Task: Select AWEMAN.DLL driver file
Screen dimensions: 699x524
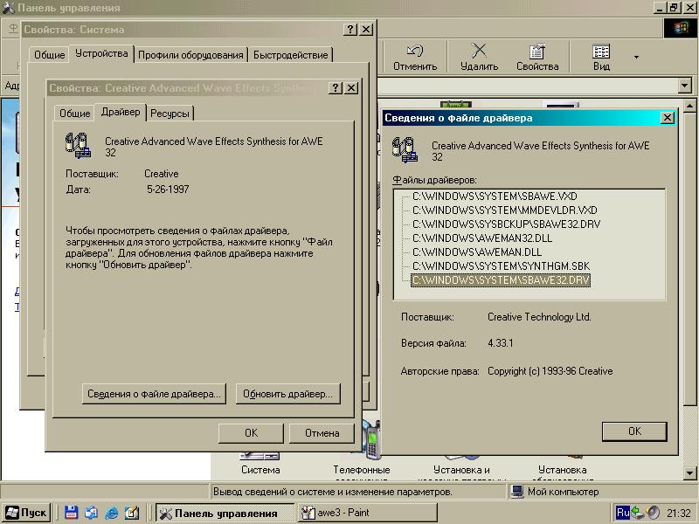Action: 477,252
